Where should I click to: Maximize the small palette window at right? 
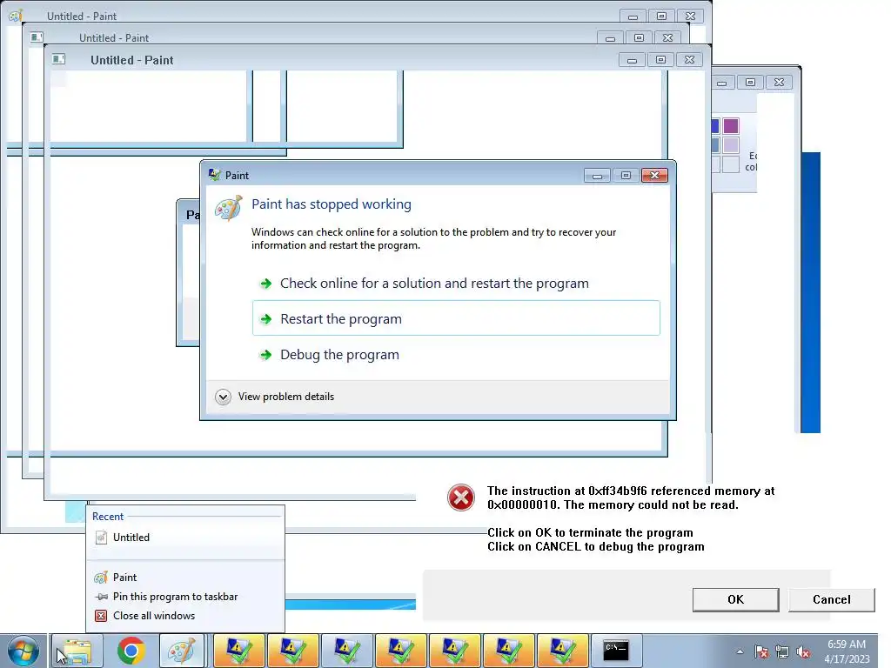pos(750,83)
